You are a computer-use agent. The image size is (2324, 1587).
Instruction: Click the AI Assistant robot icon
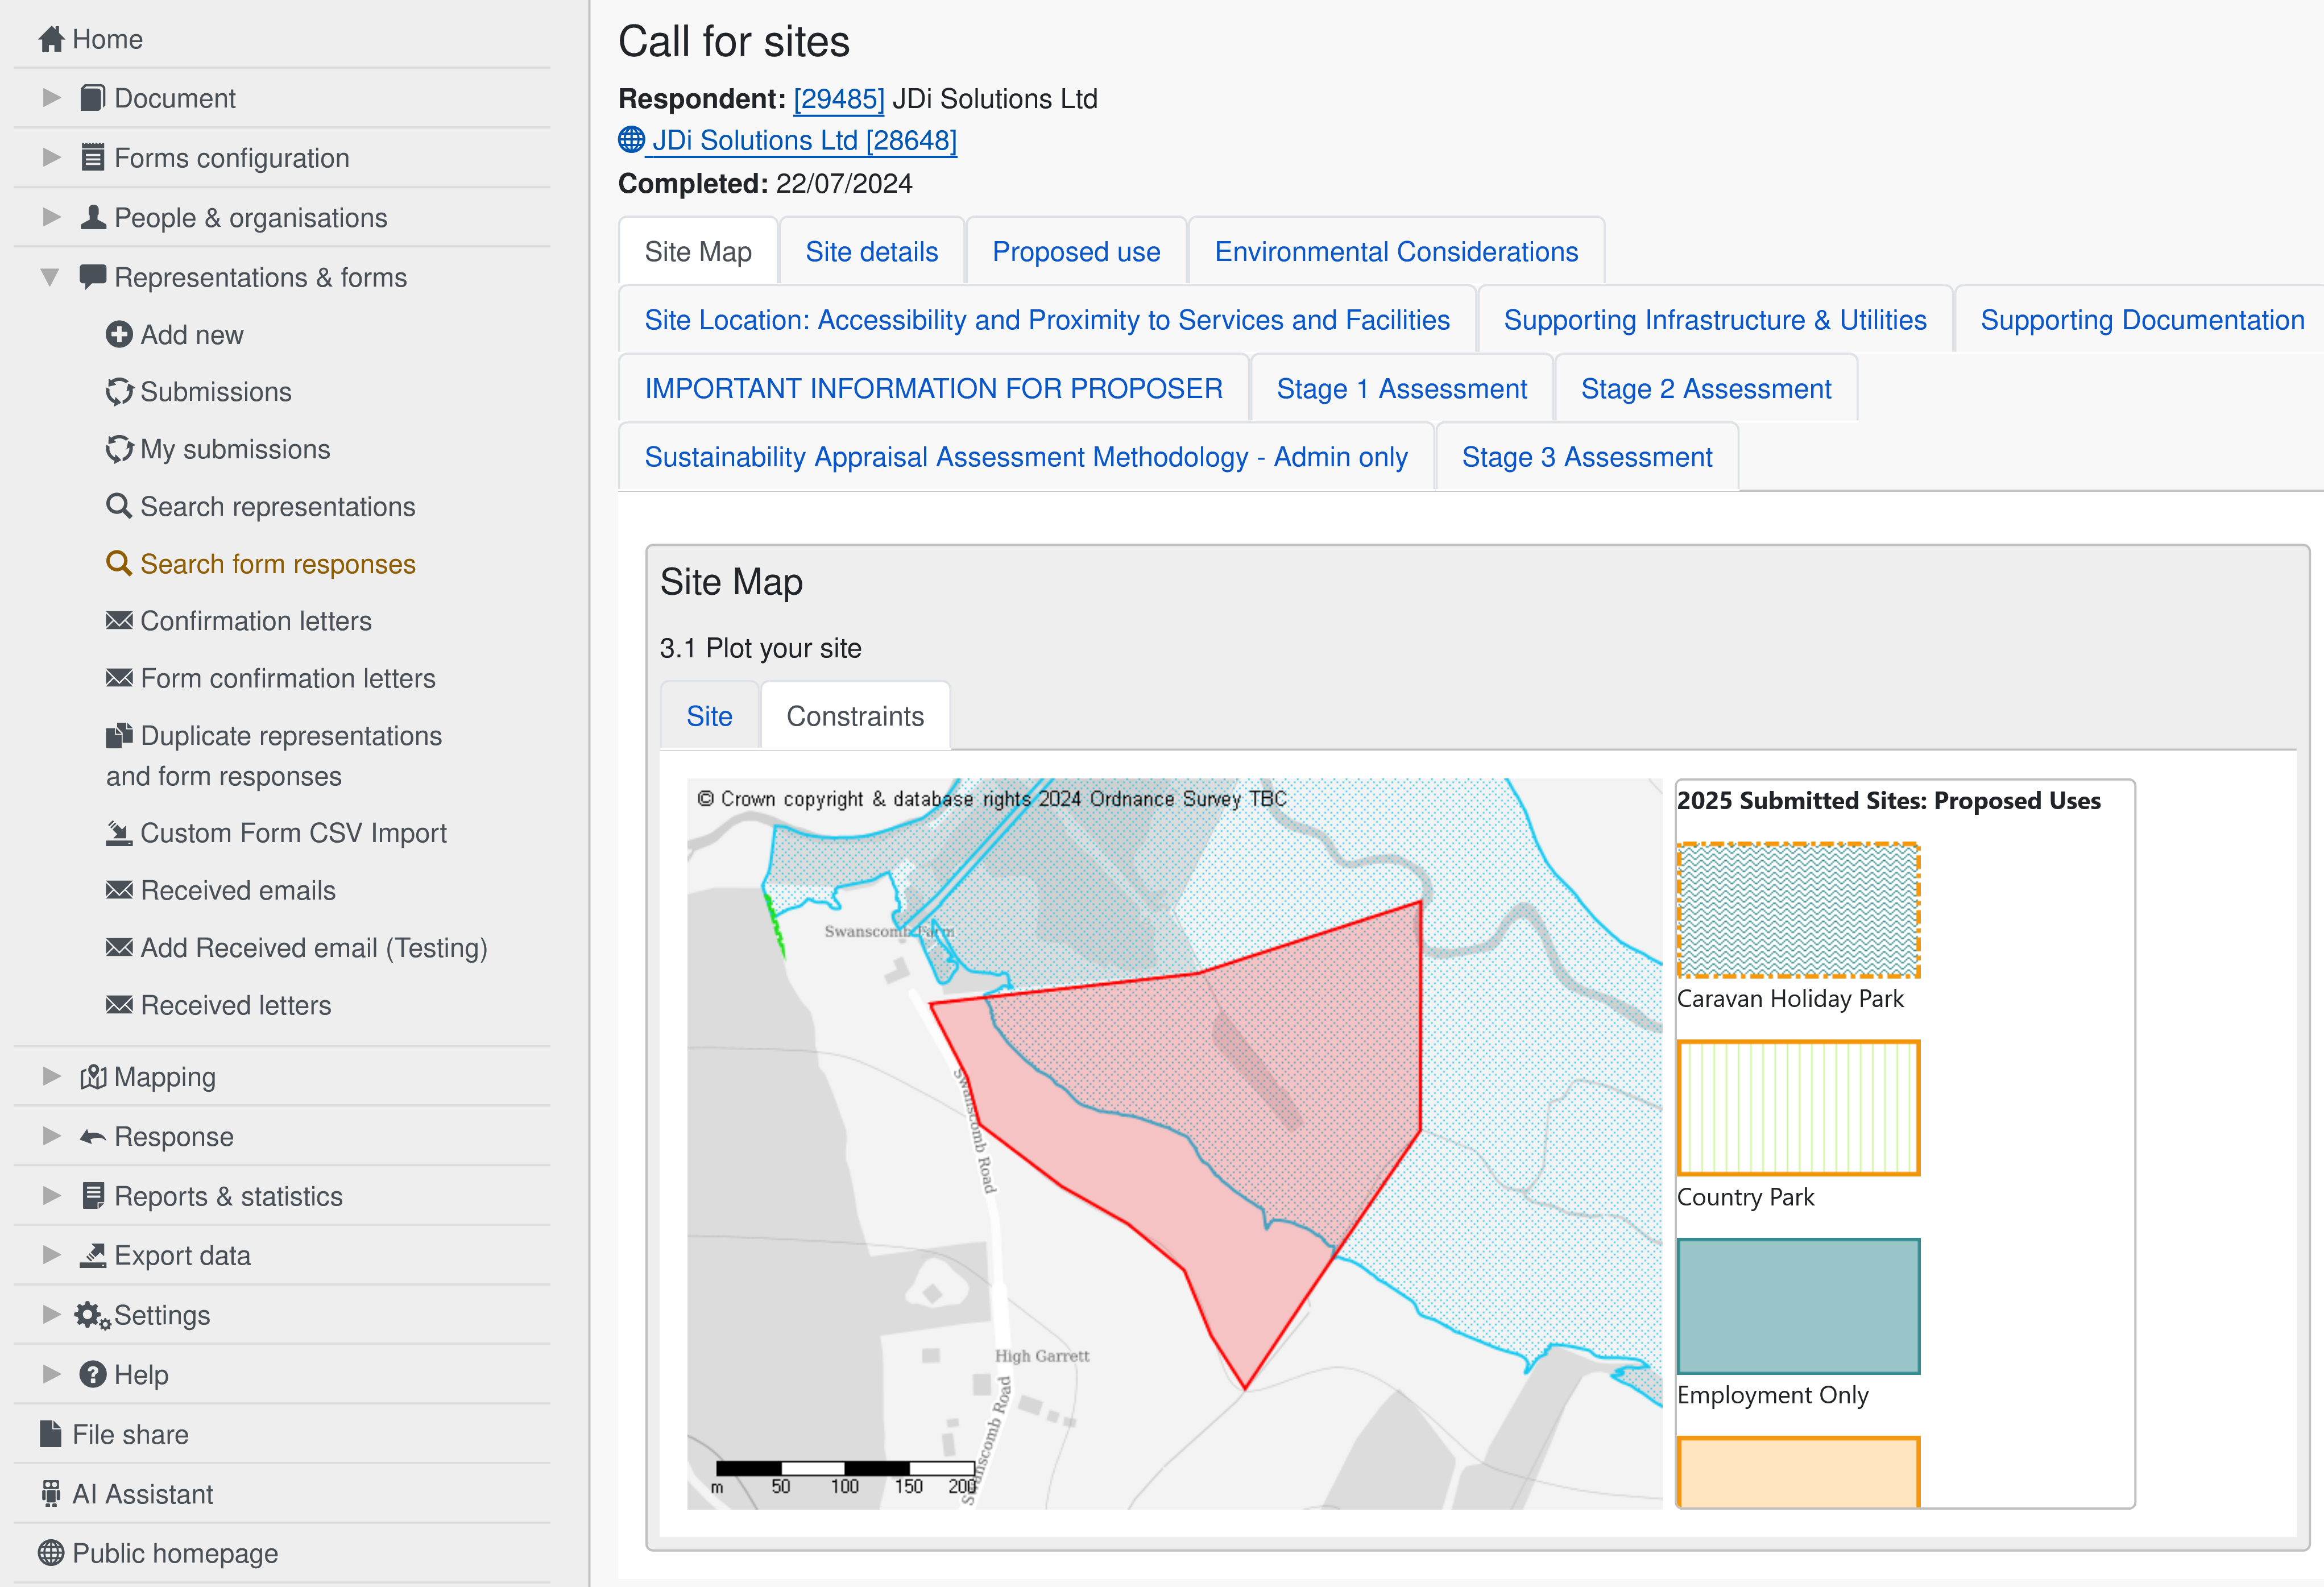[51, 1493]
